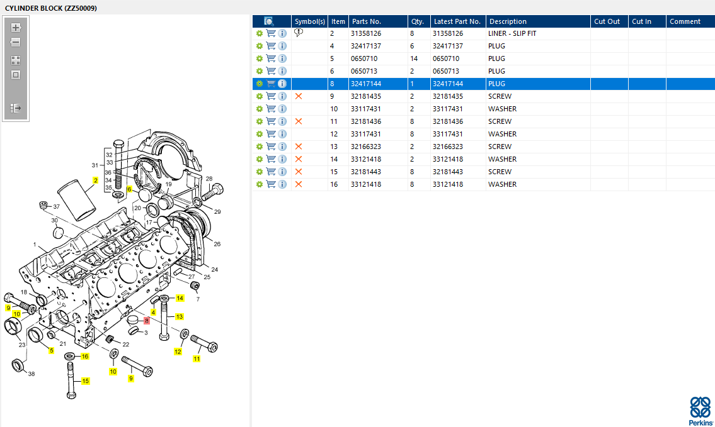The image size is (715, 427).
Task: Click the list export arrow icon
Action: (x=16, y=108)
